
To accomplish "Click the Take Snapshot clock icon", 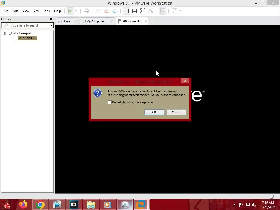I will click(98, 11).
